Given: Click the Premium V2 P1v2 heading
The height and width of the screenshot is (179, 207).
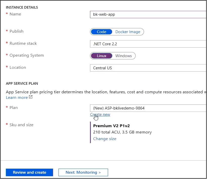Looking at the screenshot, I should click(x=111, y=126).
